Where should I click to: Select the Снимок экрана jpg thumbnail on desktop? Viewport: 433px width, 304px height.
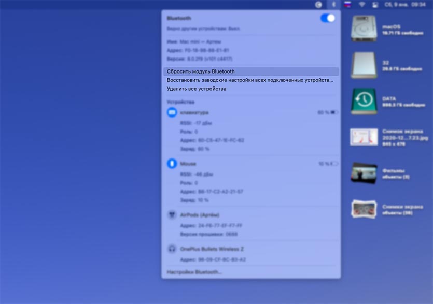coord(364,137)
